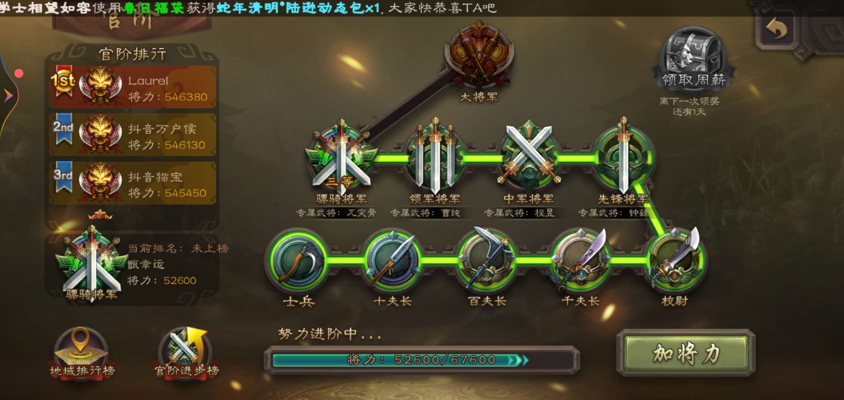Screen dimensions: 844x400
Task: Select the 校尉 rank icon
Action: [675, 259]
